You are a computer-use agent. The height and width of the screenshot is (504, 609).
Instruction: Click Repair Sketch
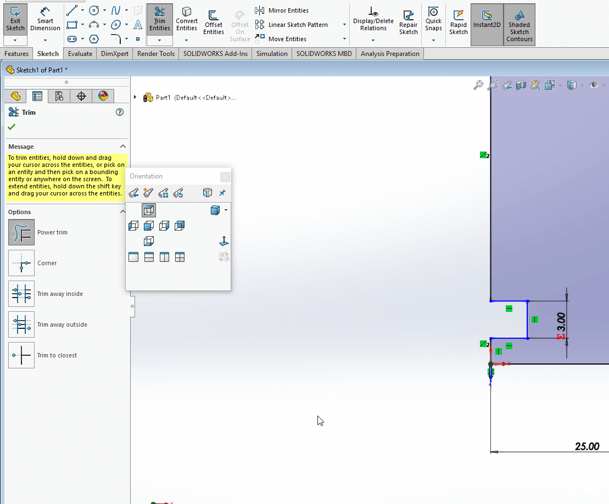point(408,23)
